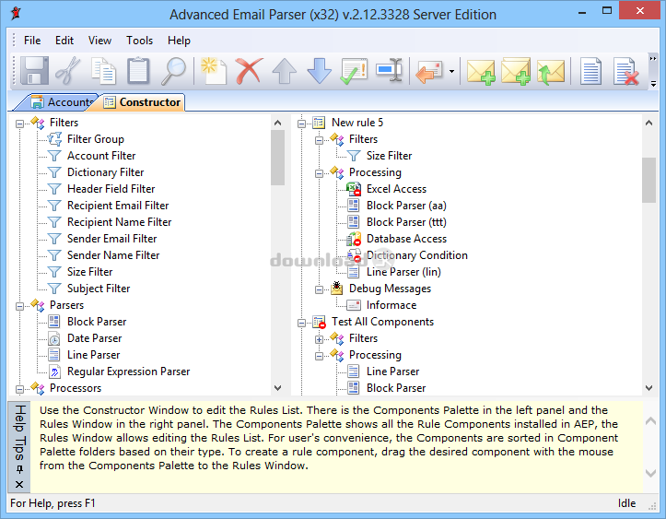
Task: Click the Cut scissors toolbar icon
Action: tap(68, 71)
